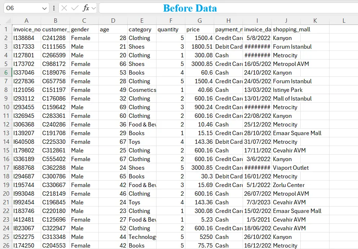
Task: Select cell containing customer C204553
Action: coord(55,245)
